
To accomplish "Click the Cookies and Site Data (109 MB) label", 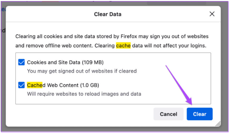I will click(65, 62).
